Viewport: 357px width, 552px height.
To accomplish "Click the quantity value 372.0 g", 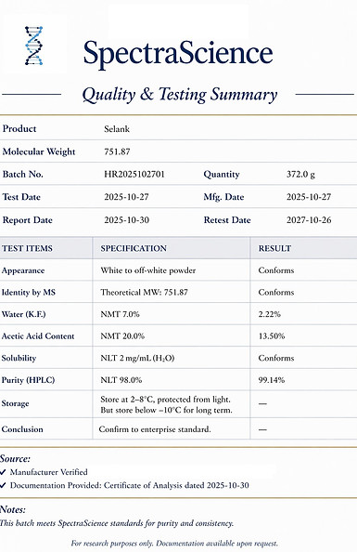I will (x=300, y=175).
